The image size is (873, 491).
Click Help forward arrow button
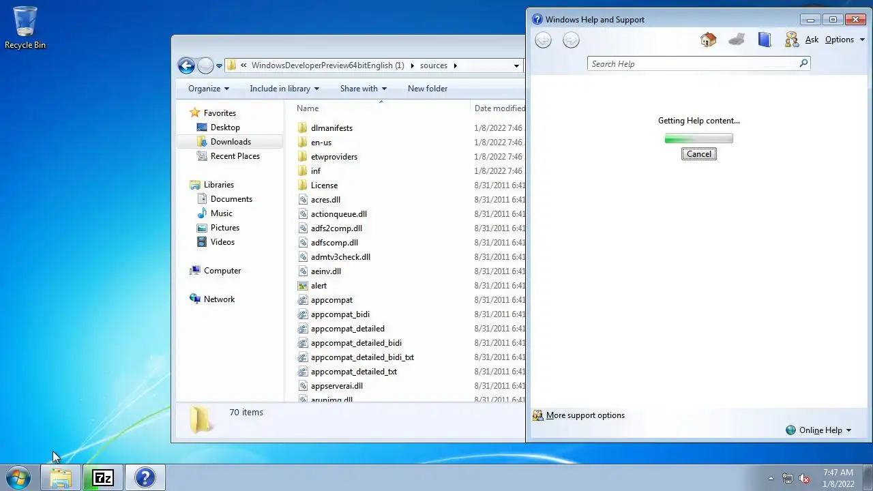571,40
